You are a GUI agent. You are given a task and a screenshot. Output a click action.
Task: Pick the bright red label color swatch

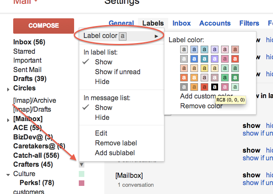tap(235, 59)
